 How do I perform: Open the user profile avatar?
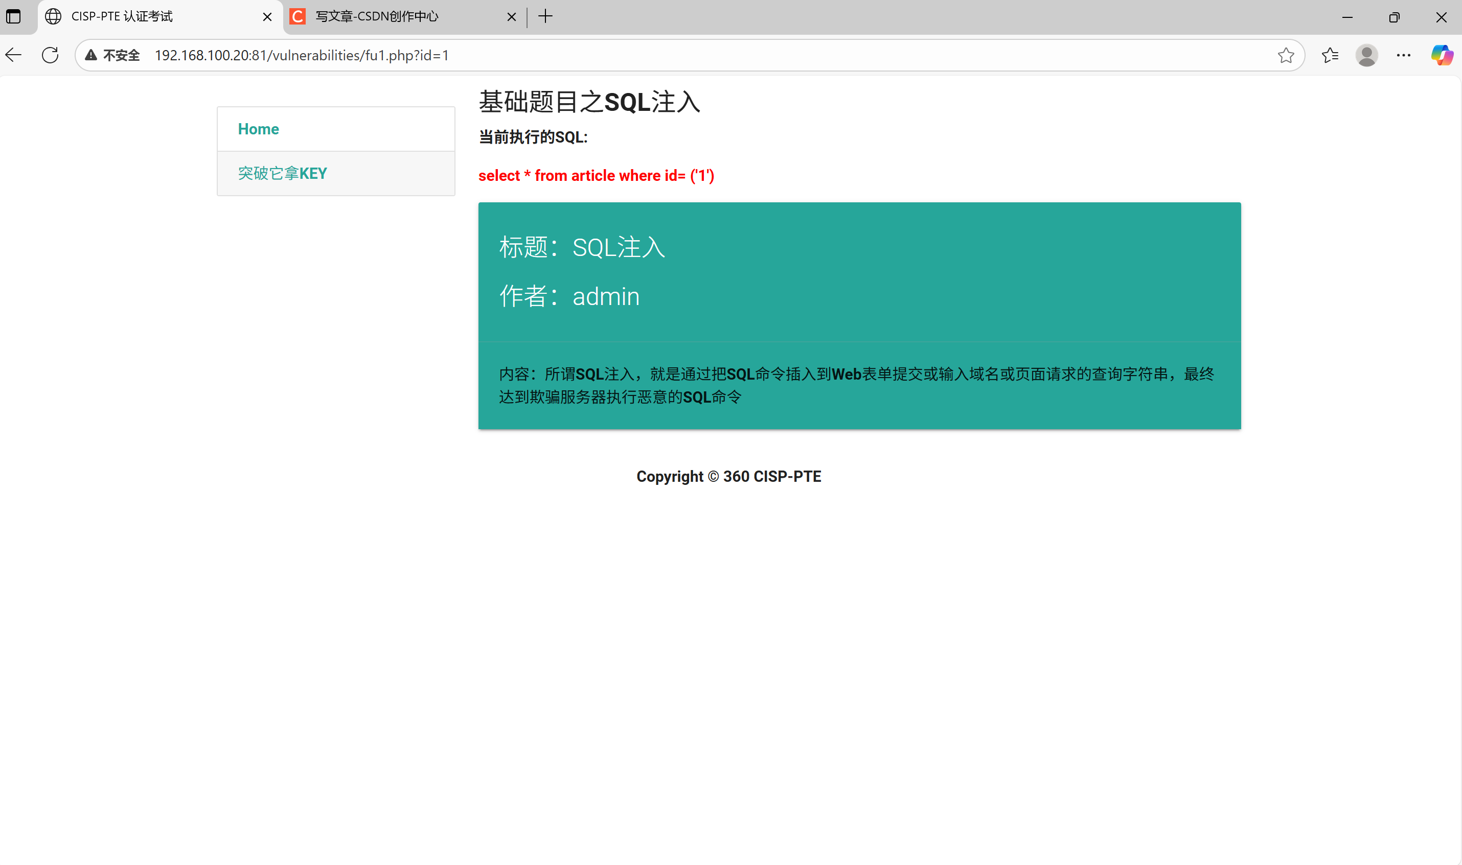tap(1366, 55)
